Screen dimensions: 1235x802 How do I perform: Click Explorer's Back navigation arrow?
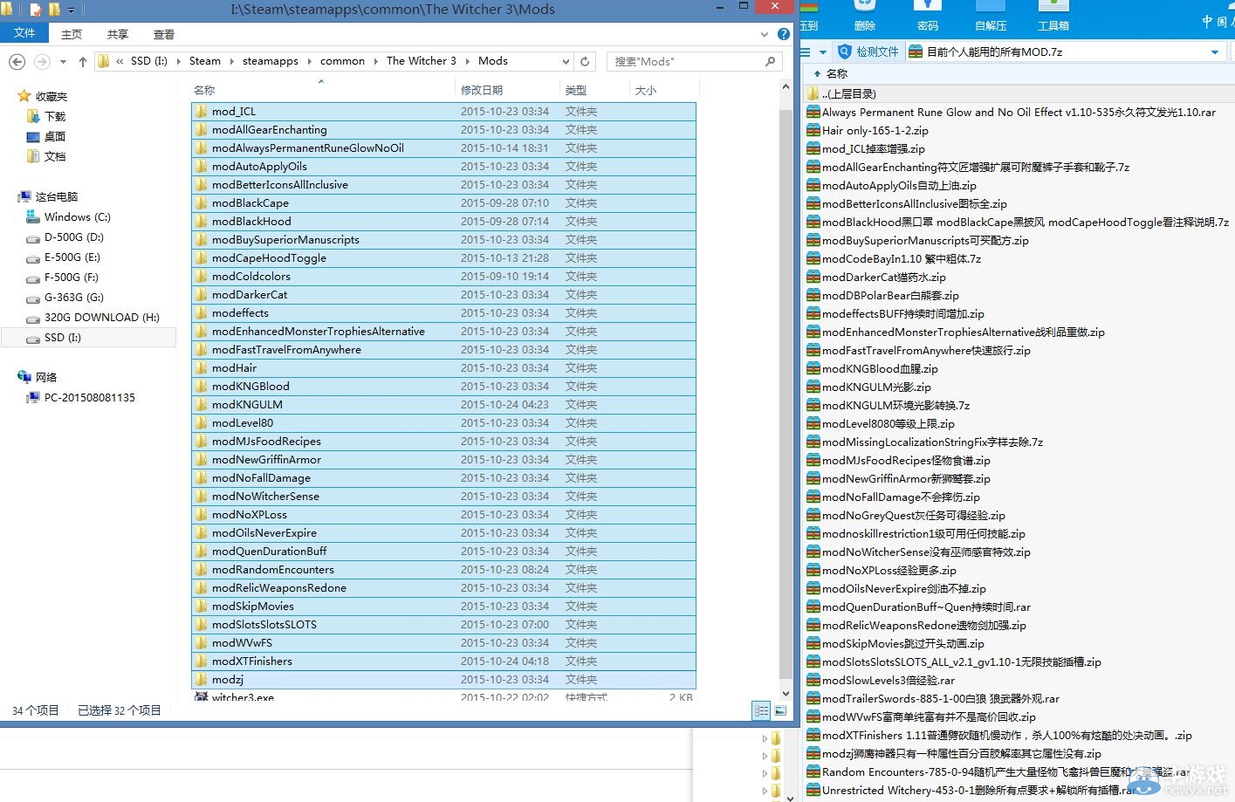[x=17, y=62]
